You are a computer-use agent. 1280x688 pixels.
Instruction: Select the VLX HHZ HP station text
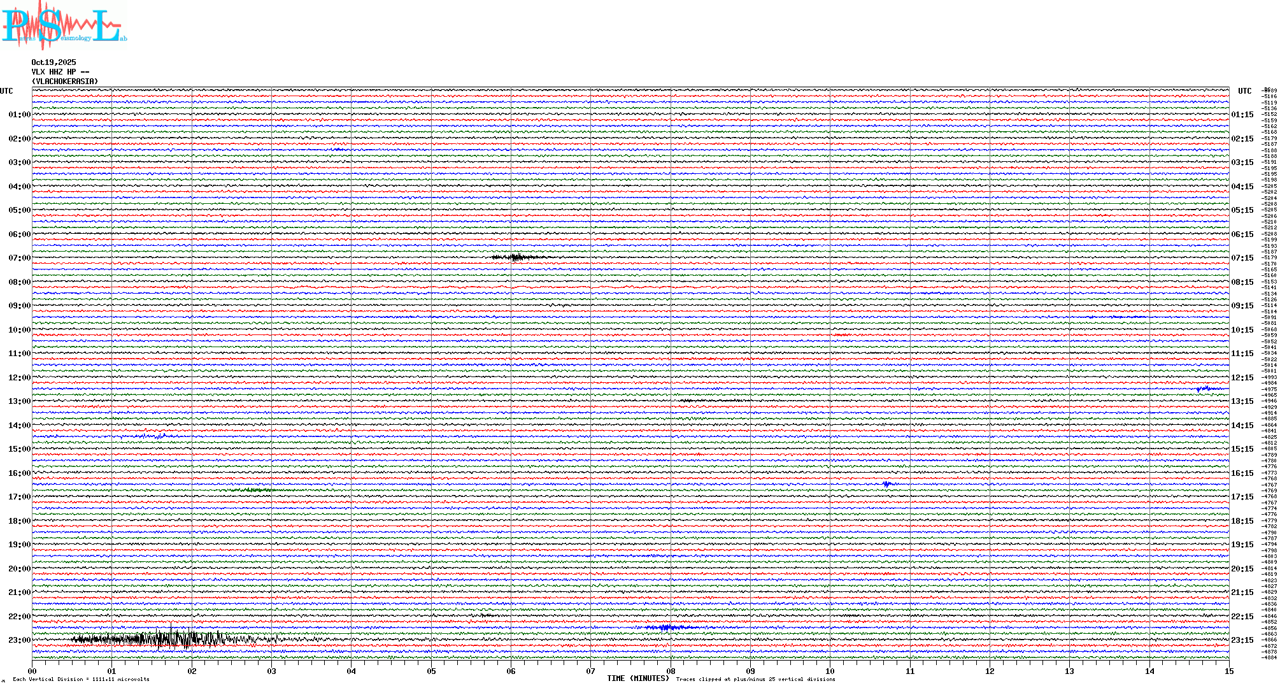pos(60,72)
